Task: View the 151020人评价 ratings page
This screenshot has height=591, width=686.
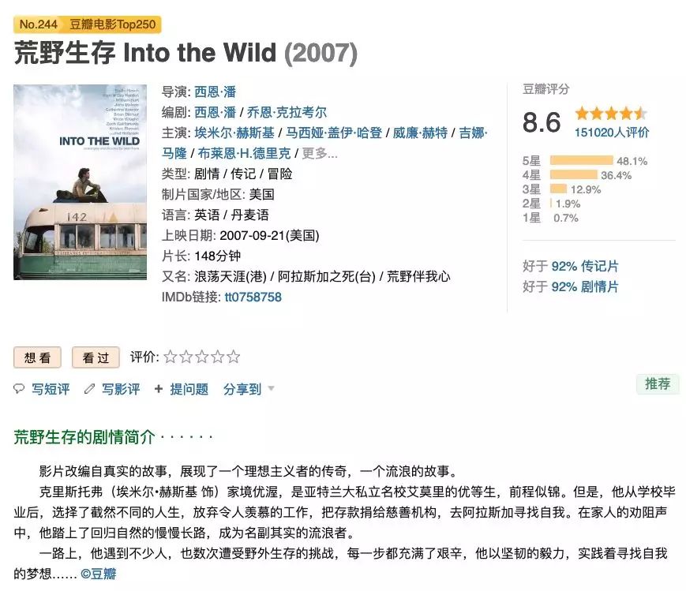Action: [x=612, y=133]
